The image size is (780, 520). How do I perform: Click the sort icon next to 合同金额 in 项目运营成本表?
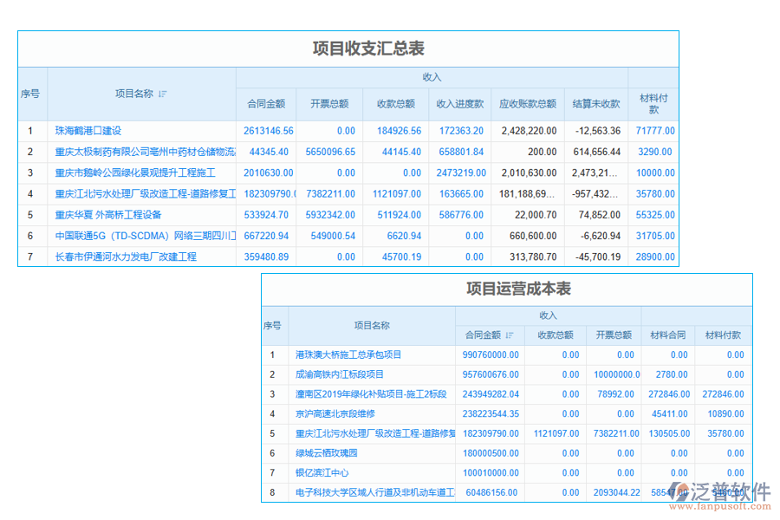[510, 335]
